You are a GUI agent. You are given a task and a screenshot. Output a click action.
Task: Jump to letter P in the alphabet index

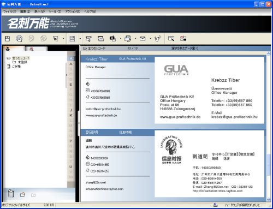pos(71,141)
